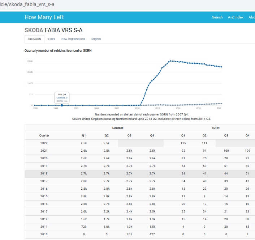The image size is (255, 240).
Task: Click the 2011 row label
Action: click(x=44, y=227)
